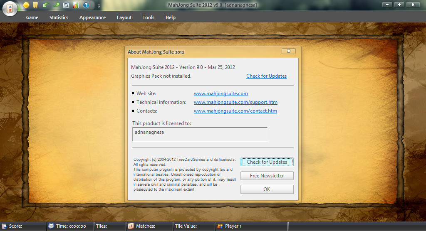Select the 'Tile Value:' status bar entry

pos(186,226)
